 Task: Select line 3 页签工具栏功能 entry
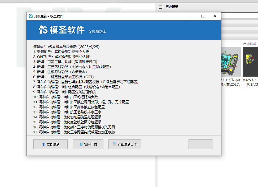pos(65,62)
